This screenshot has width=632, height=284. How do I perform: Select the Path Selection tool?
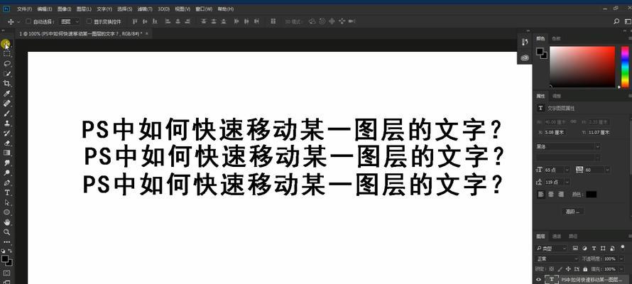click(7, 202)
